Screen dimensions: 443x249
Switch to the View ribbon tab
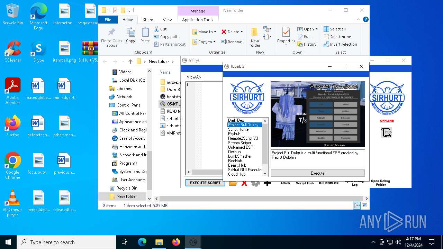[167, 20]
